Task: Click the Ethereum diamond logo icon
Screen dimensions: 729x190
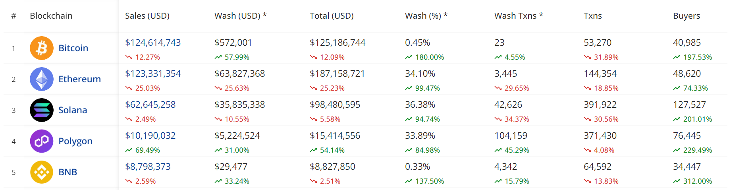Action: click(42, 79)
